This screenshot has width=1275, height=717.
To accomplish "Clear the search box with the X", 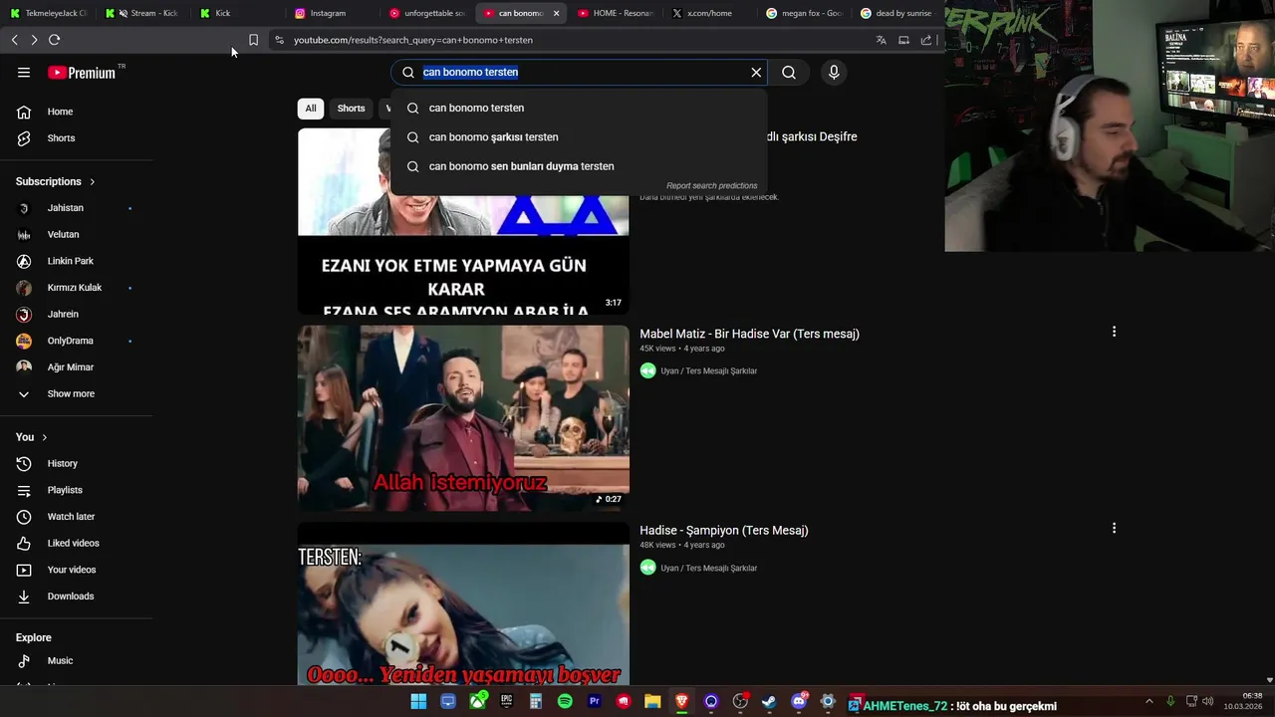I will [756, 72].
